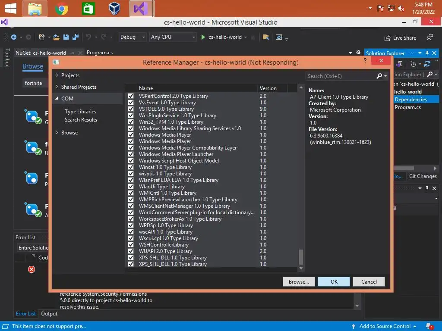
Task: Click the Find in Files toolbar icon
Action: [x=266, y=37]
